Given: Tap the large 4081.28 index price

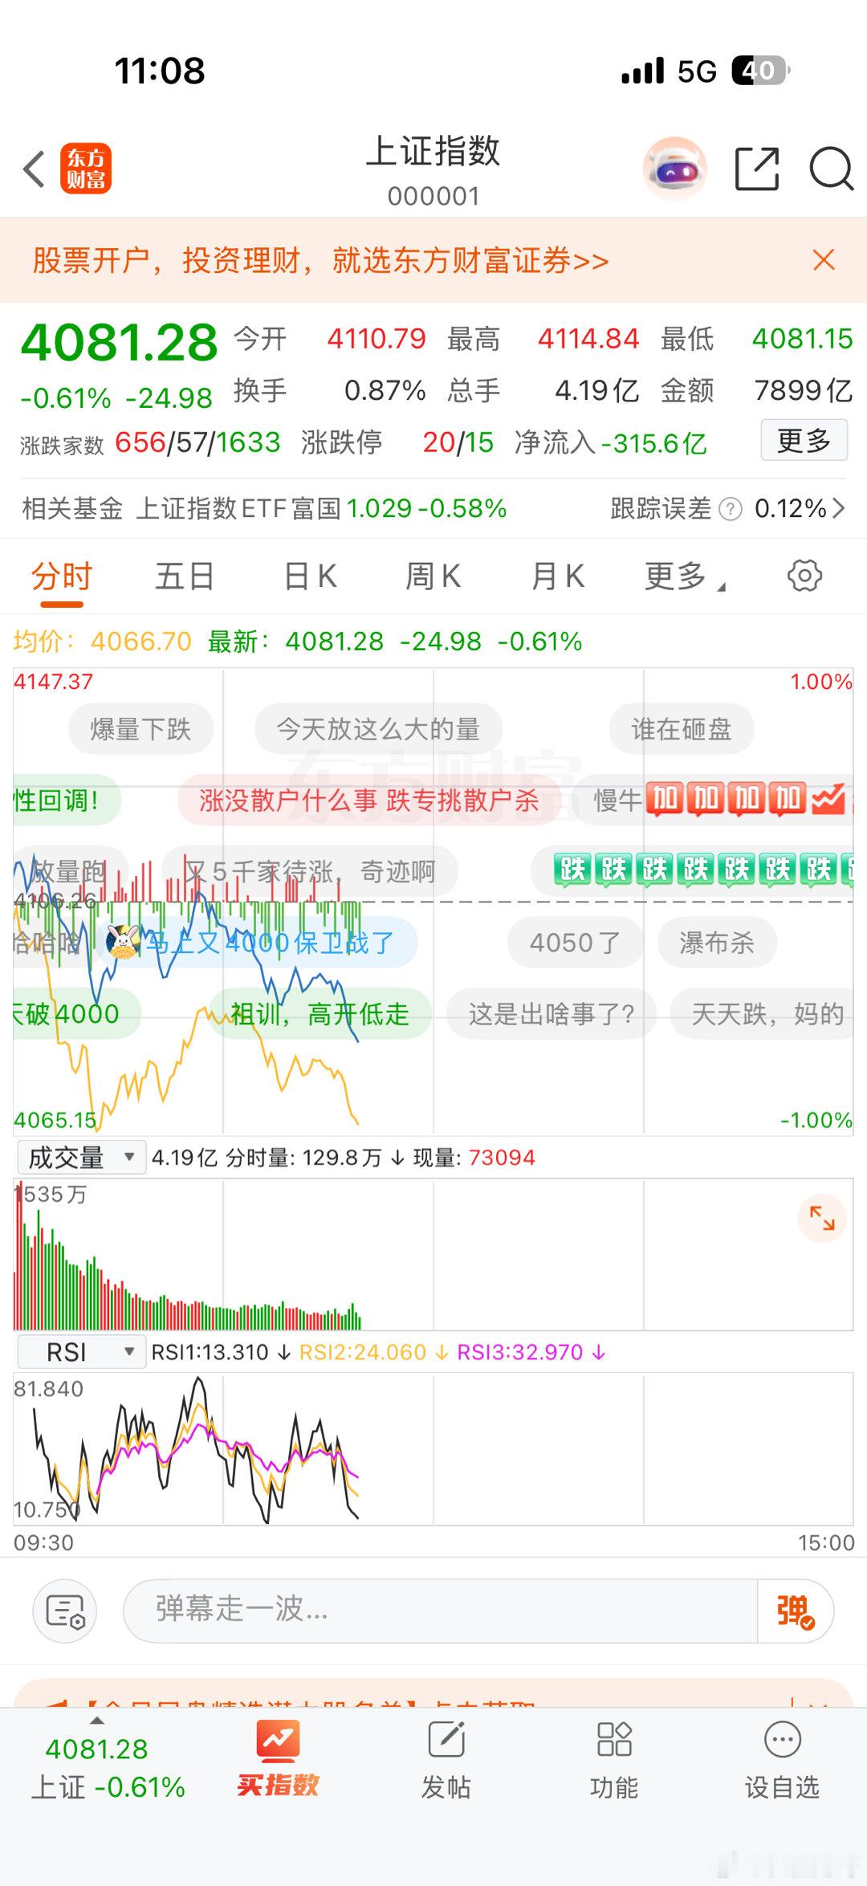Looking at the screenshot, I should [x=119, y=343].
